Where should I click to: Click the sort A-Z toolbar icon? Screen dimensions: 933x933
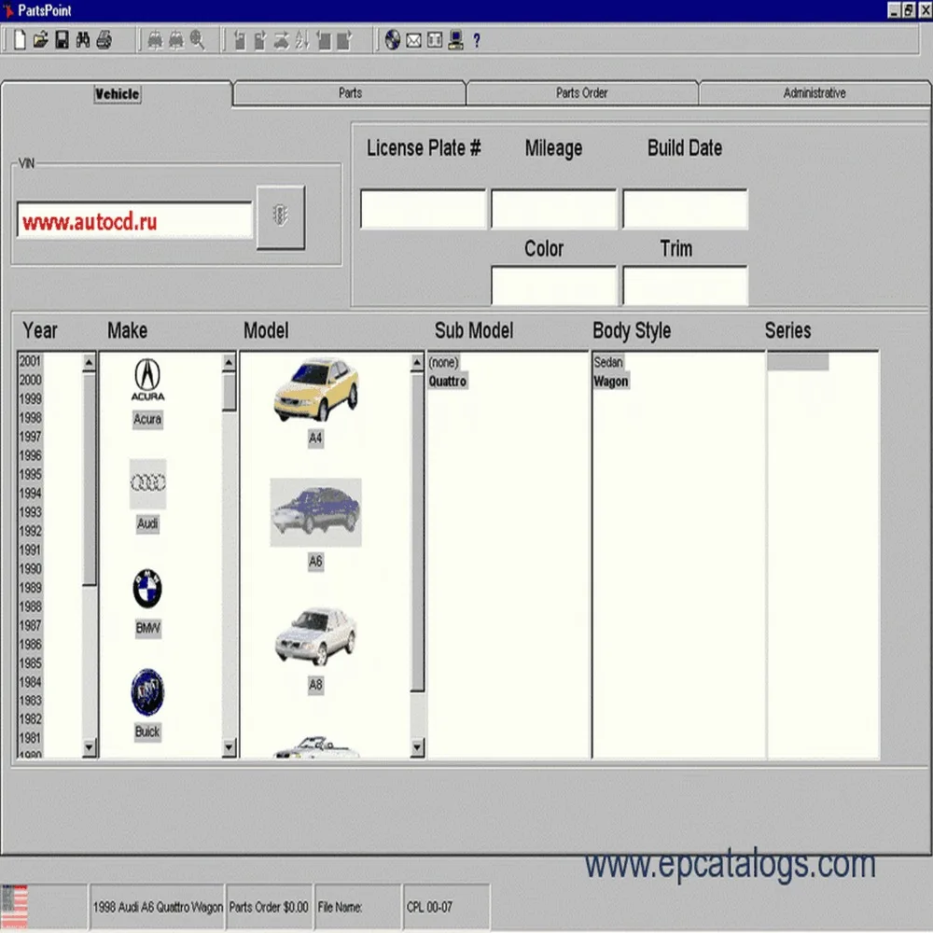tap(302, 40)
